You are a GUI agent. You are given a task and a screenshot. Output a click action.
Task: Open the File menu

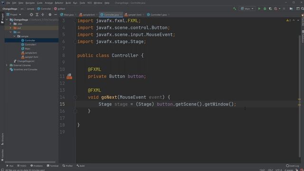[8, 3]
